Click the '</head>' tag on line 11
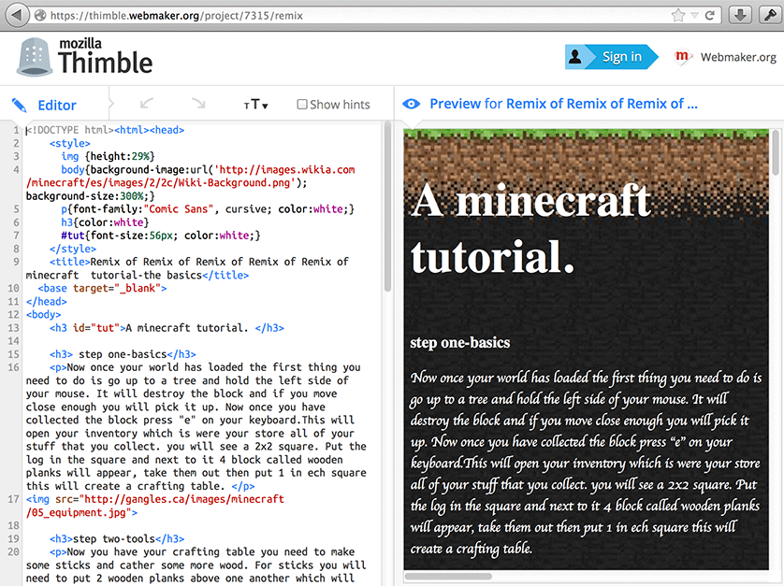This screenshot has height=586, width=784. [x=47, y=301]
